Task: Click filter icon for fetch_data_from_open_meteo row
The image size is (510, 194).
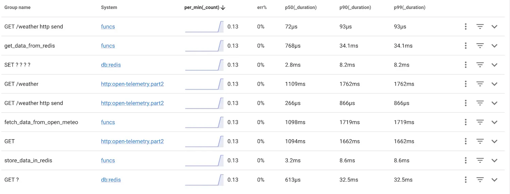Action: pyautogui.click(x=480, y=122)
